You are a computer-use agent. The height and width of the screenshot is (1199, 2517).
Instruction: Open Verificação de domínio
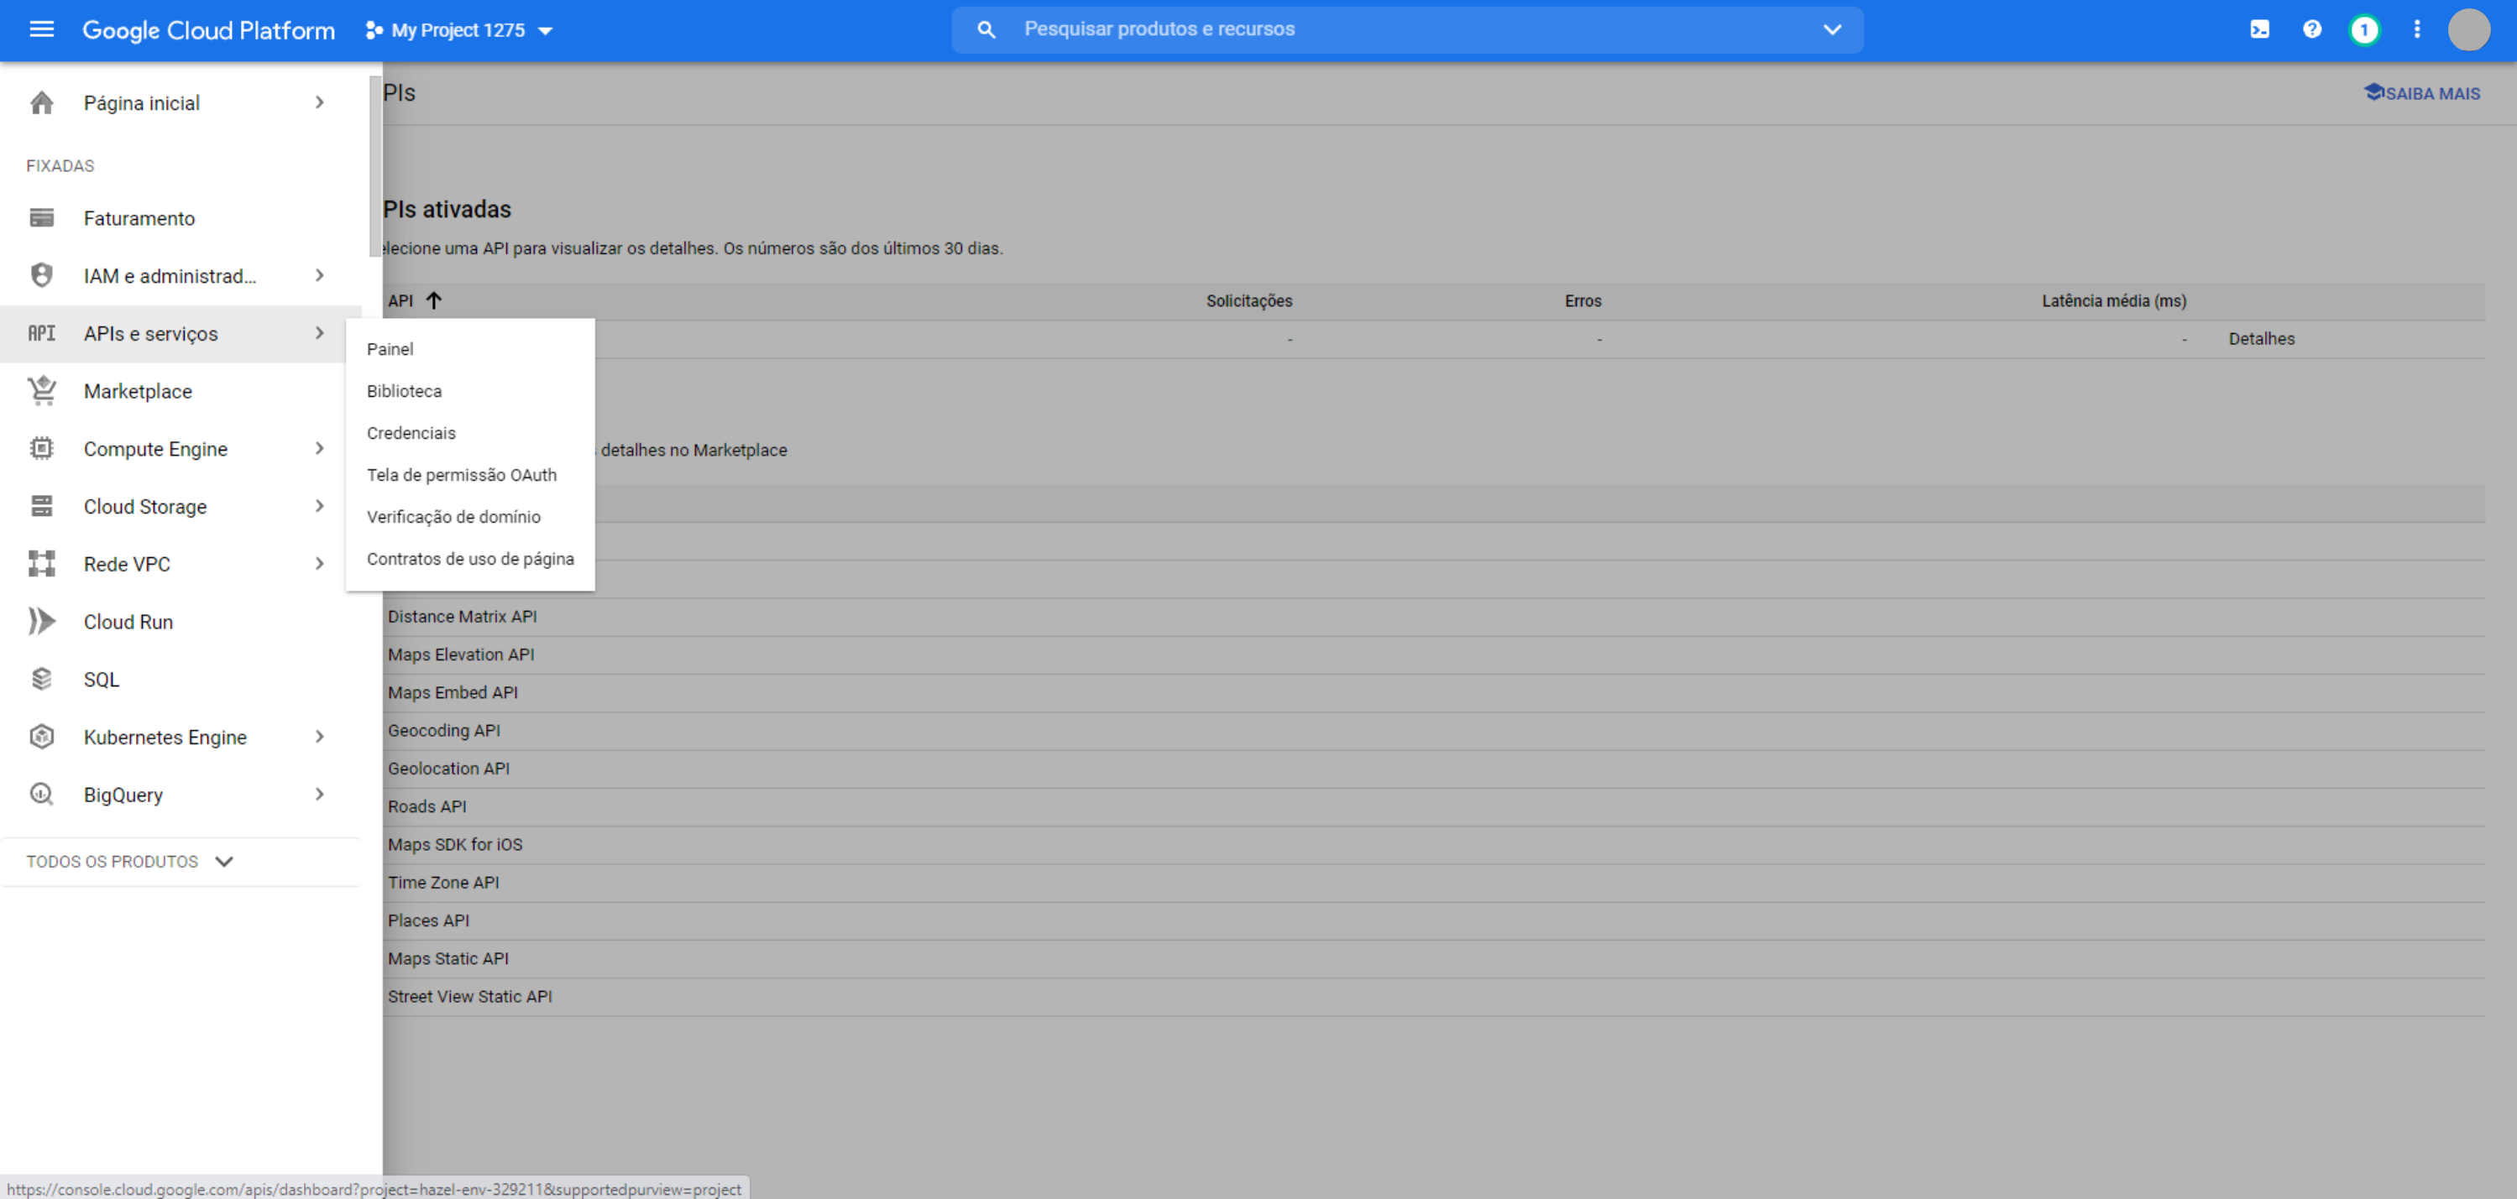tap(470, 517)
